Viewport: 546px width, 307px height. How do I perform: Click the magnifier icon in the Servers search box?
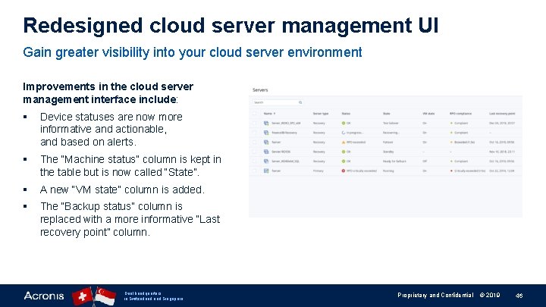(x=300, y=102)
